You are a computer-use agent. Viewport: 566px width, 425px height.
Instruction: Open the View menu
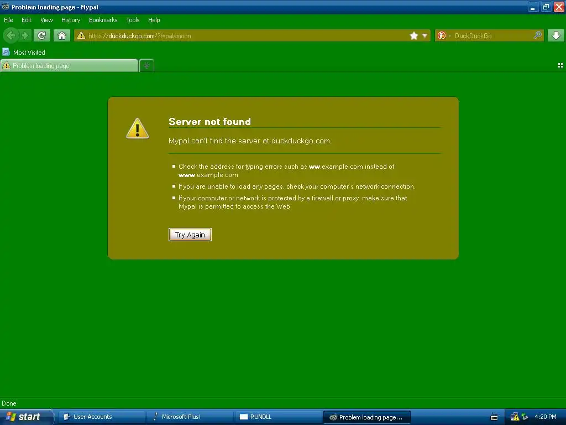(x=46, y=20)
